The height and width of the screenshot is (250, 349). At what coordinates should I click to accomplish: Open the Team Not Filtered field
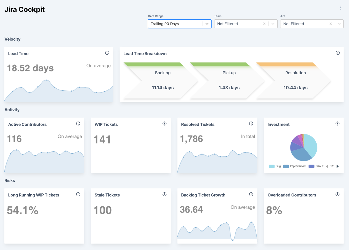tap(246, 24)
